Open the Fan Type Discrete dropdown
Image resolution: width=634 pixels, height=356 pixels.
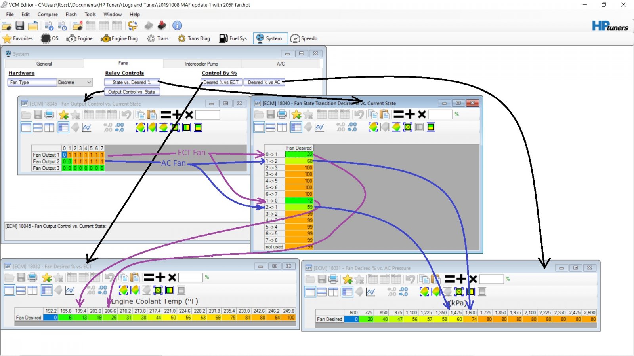74,82
